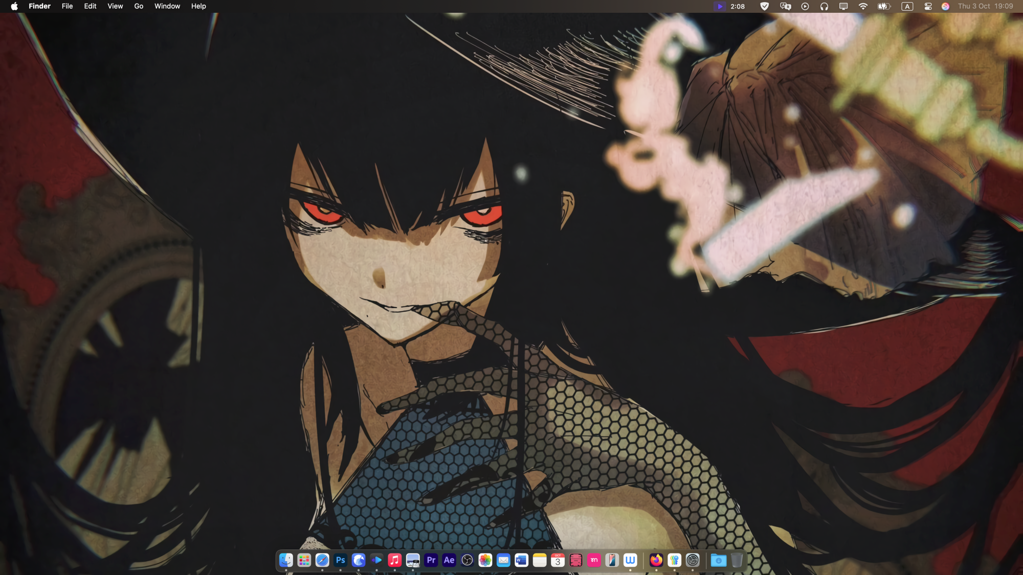The width and height of the screenshot is (1023, 575).
Task: Open Firefox browser in the dock
Action: pyautogui.click(x=656, y=560)
